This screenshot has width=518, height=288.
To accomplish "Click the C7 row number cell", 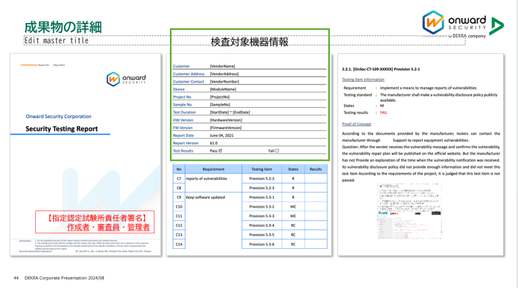I will (179, 179).
